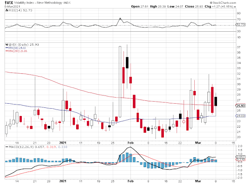The width and height of the screenshot is (247, 184).
Task: Click the 20 label on the price axis
Action: [239, 137]
